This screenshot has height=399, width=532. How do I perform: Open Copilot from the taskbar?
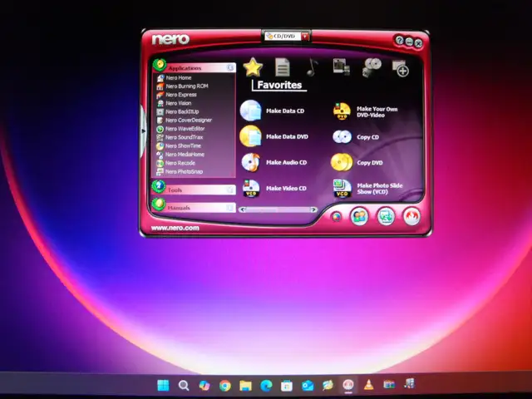click(204, 385)
